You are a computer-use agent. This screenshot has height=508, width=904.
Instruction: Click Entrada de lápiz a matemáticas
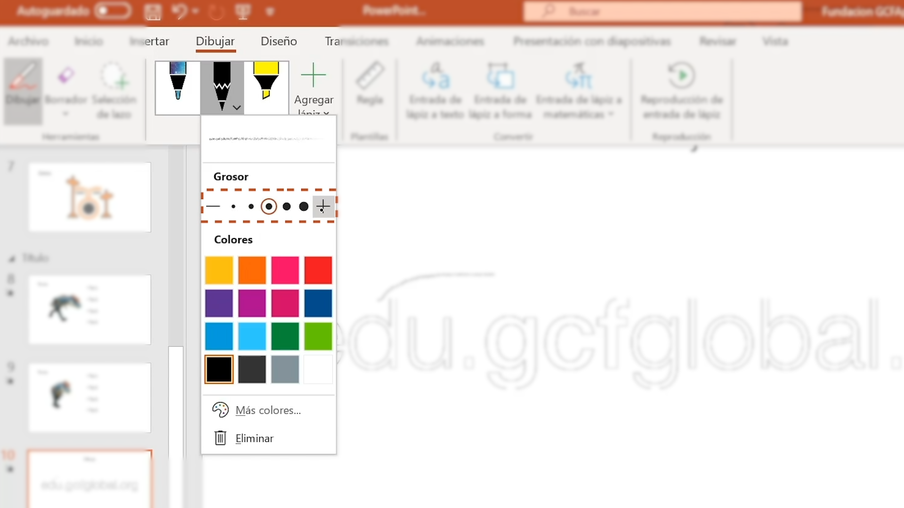[579, 91]
